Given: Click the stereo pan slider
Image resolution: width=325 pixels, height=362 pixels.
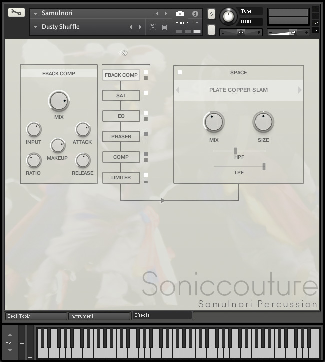Looking at the screenshot, I should (x=241, y=32).
